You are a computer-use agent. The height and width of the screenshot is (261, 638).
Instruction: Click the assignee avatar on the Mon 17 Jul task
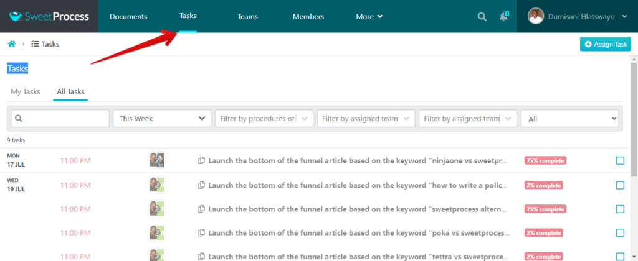click(157, 160)
